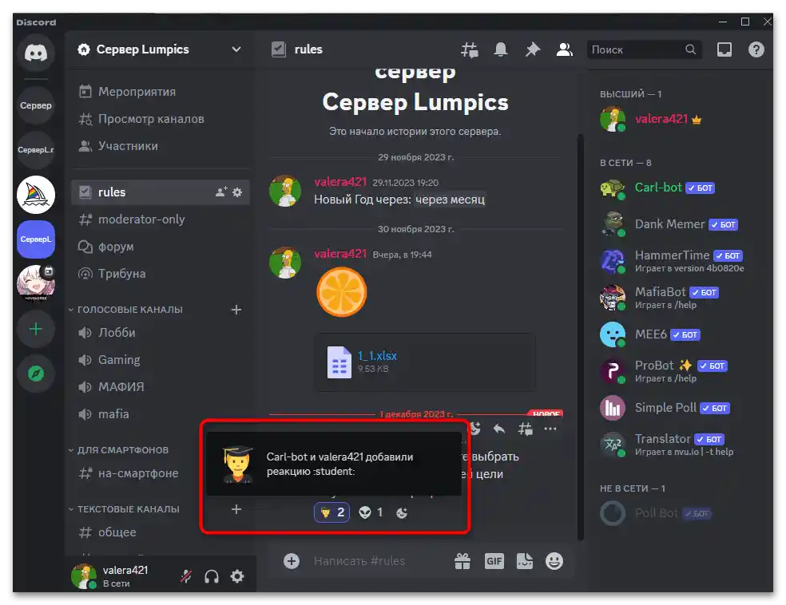Edit rules channel settings gear
The height and width of the screenshot is (605, 786).
(237, 192)
